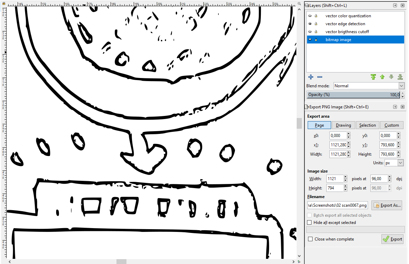Add a new layer with the plus icon
This screenshot has height=264, width=409.
pyautogui.click(x=310, y=77)
